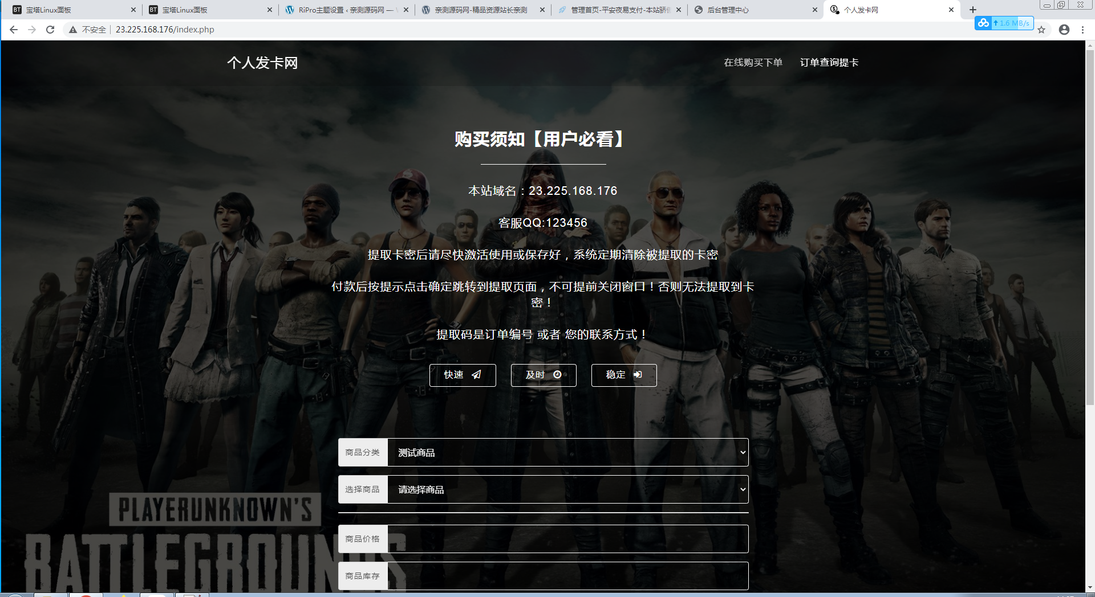Screen dimensions: 1095x597
Task: Open the browser three-dot menu
Action: tap(1082, 30)
